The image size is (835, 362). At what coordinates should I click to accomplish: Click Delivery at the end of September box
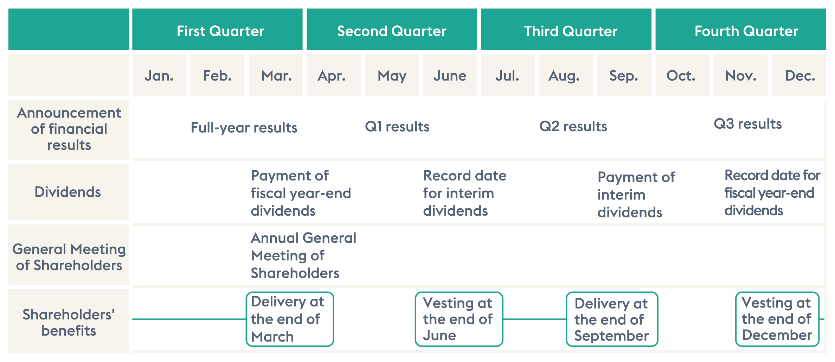click(x=612, y=319)
